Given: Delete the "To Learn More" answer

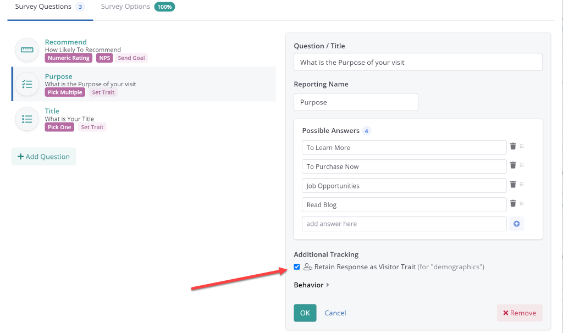Looking at the screenshot, I should click(513, 147).
